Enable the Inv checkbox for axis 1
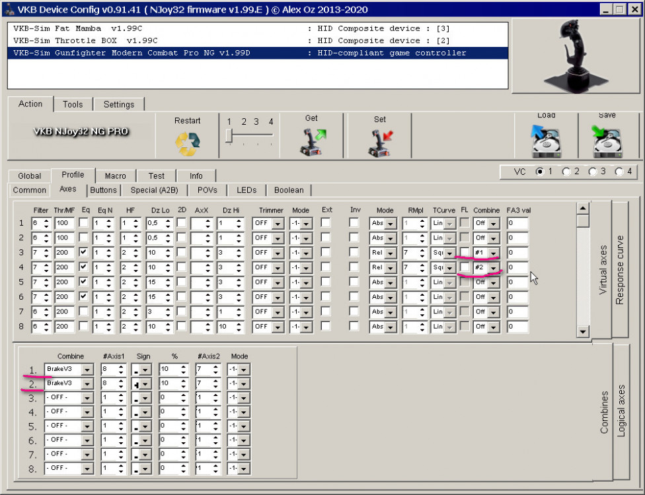This screenshot has height=495, width=645. click(354, 223)
